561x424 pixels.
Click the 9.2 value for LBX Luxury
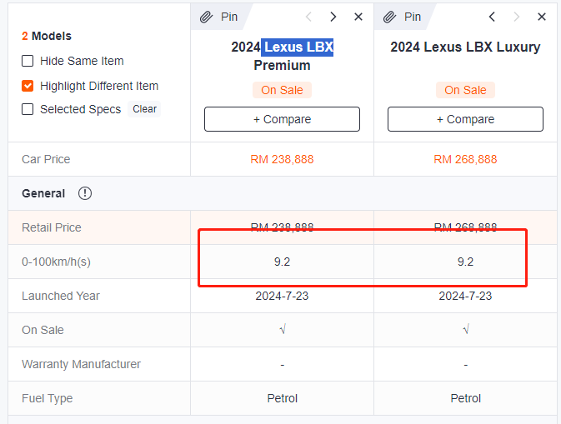(465, 262)
